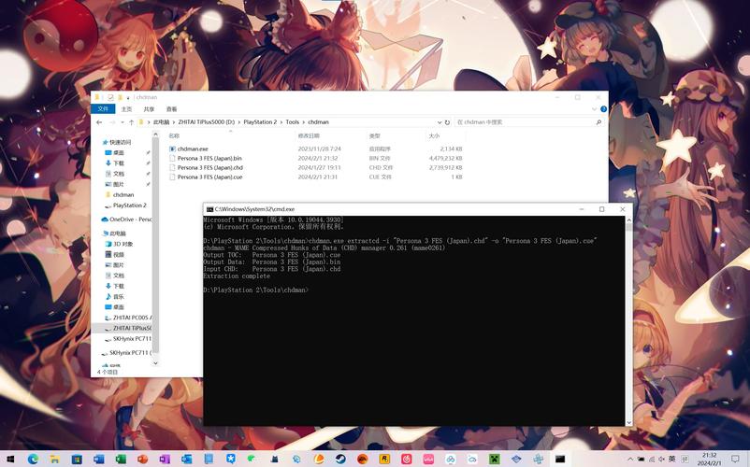Expand breadcrumb chevron after PlayStation 2

tap(281, 122)
